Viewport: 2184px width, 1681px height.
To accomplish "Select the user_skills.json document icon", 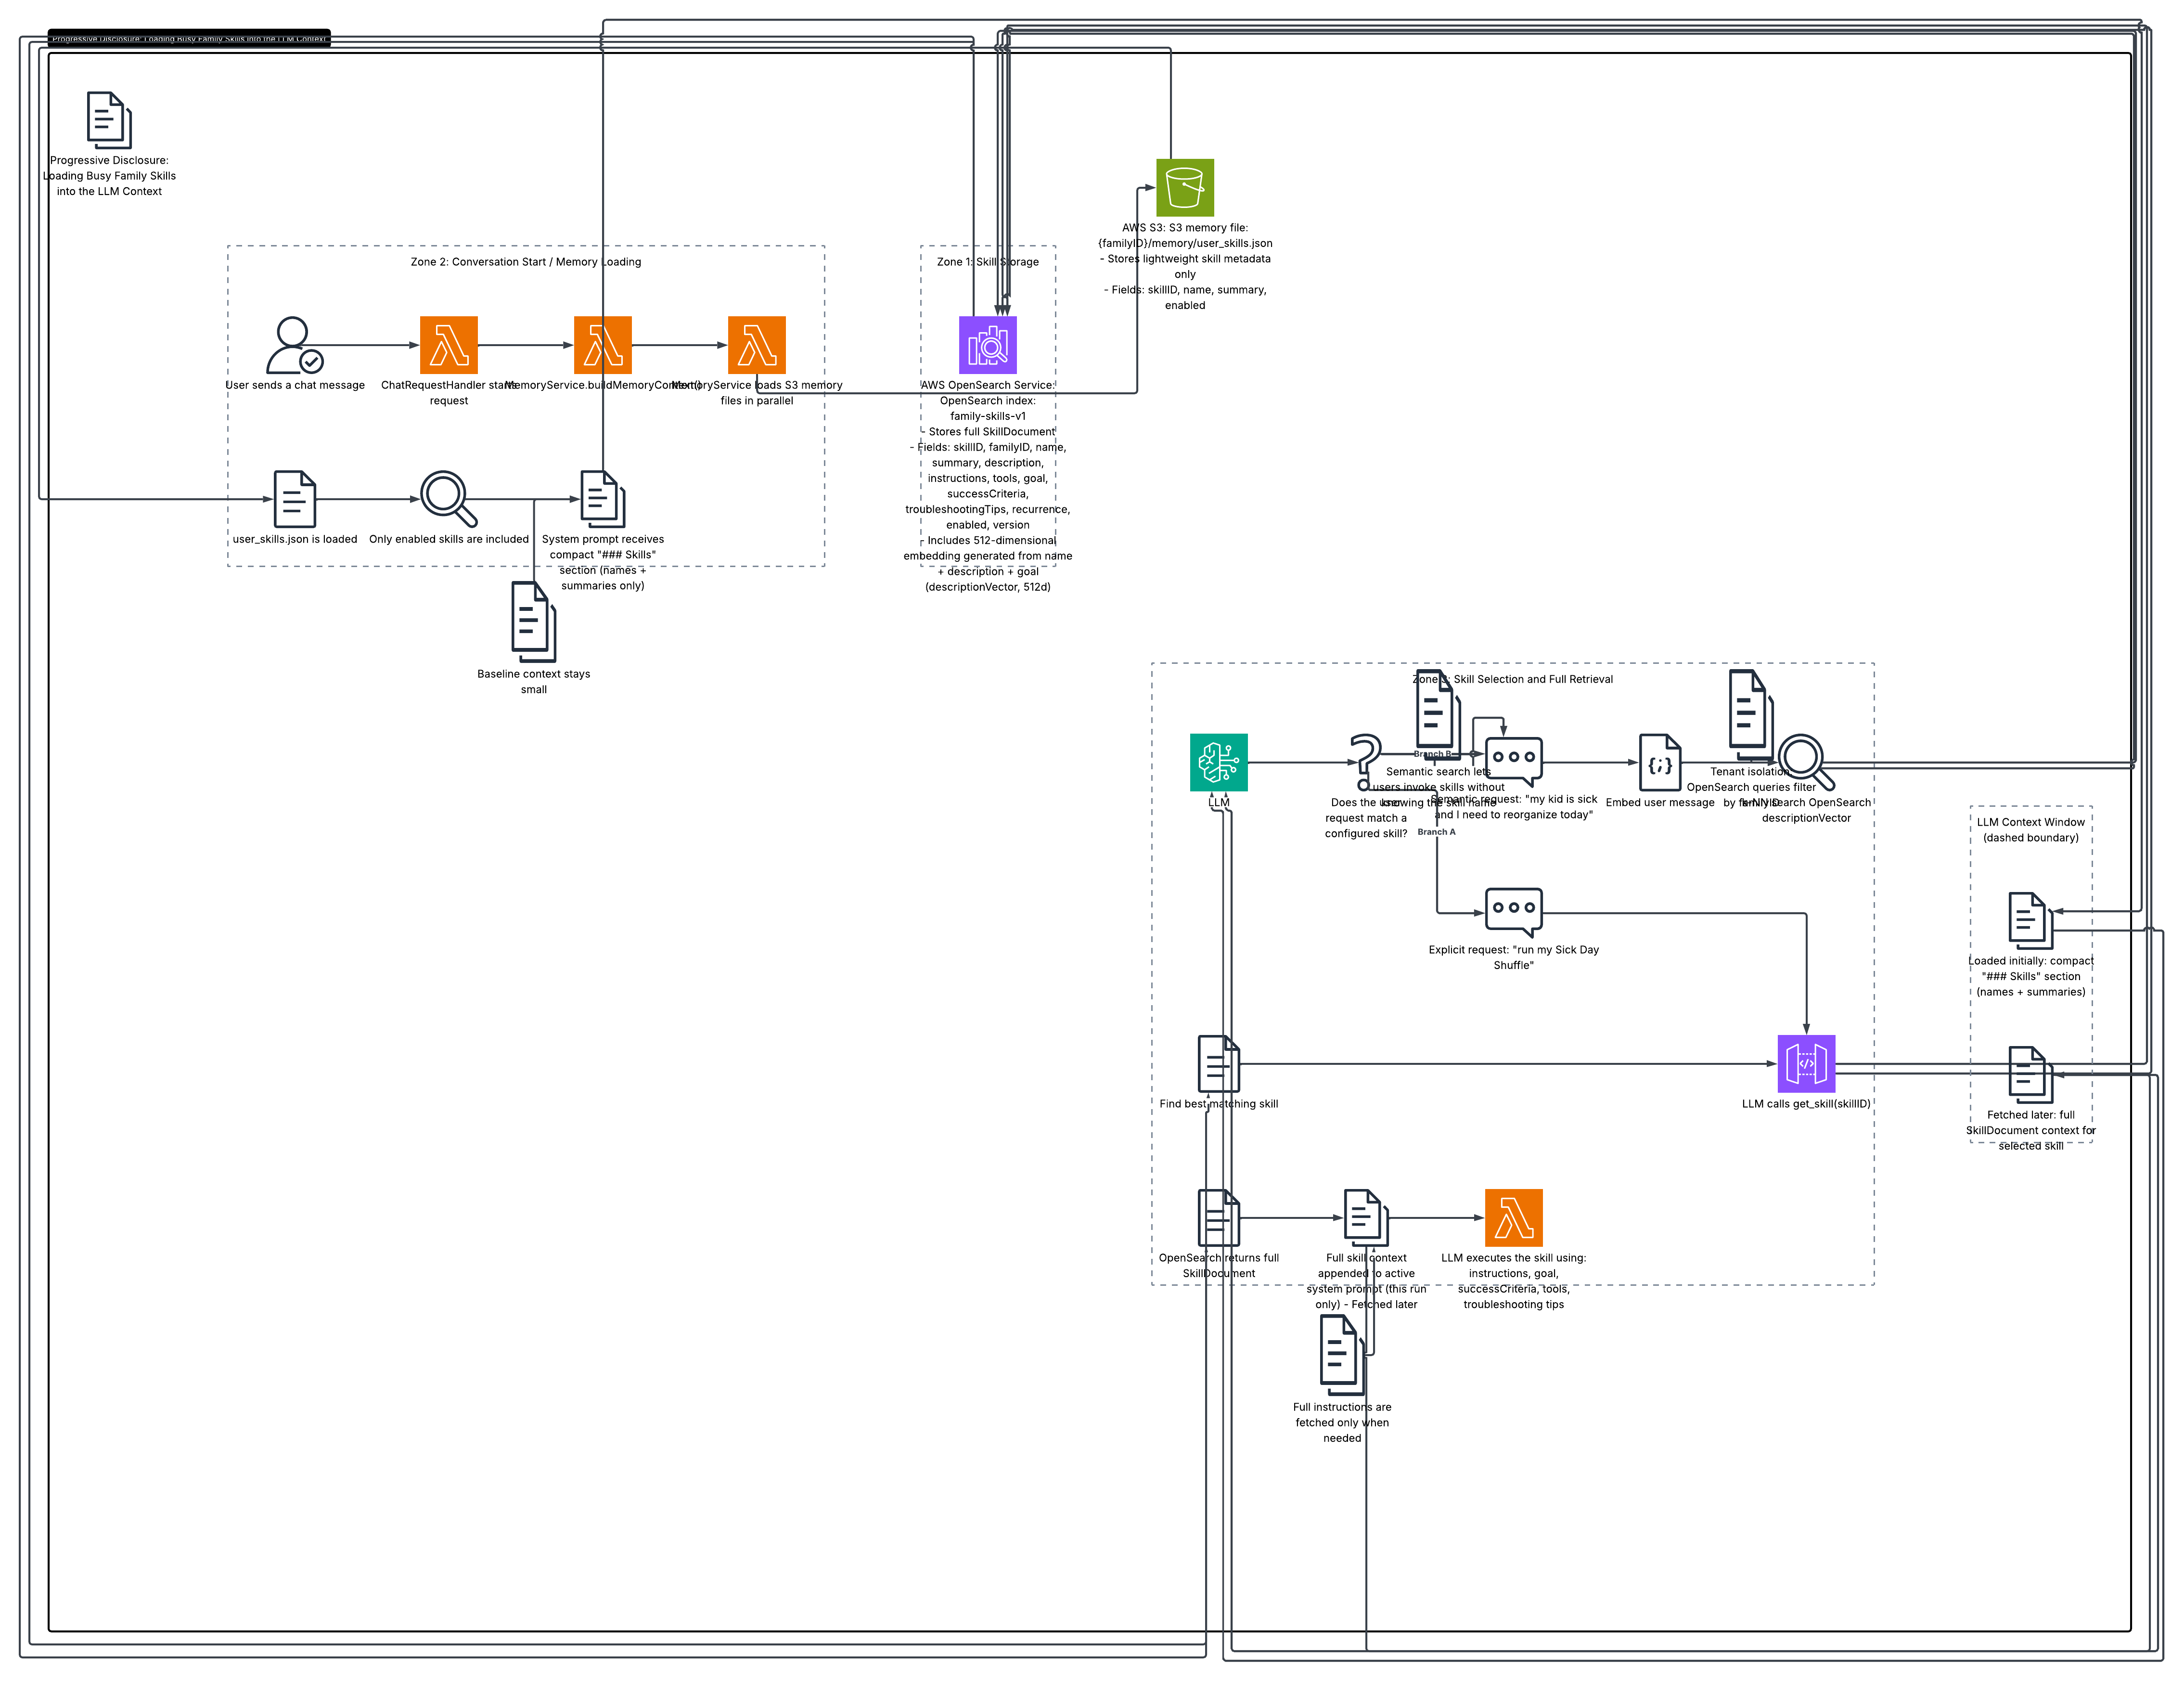I will [x=295, y=499].
